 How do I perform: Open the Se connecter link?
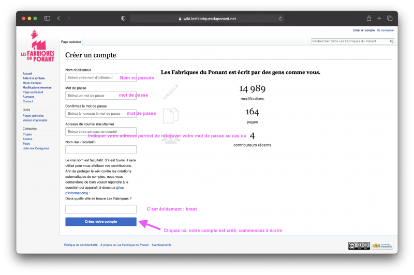[x=385, y=30]
